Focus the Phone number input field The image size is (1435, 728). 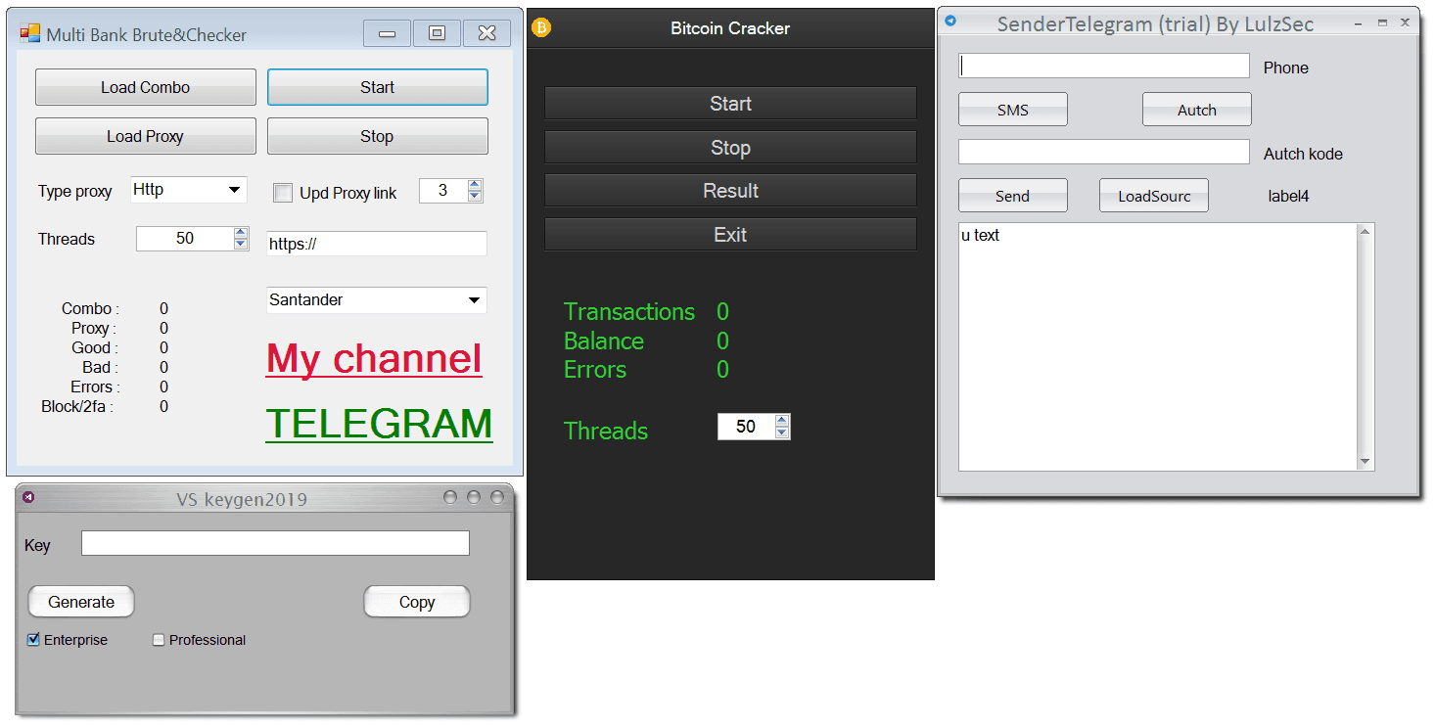tap(1104, 66)
